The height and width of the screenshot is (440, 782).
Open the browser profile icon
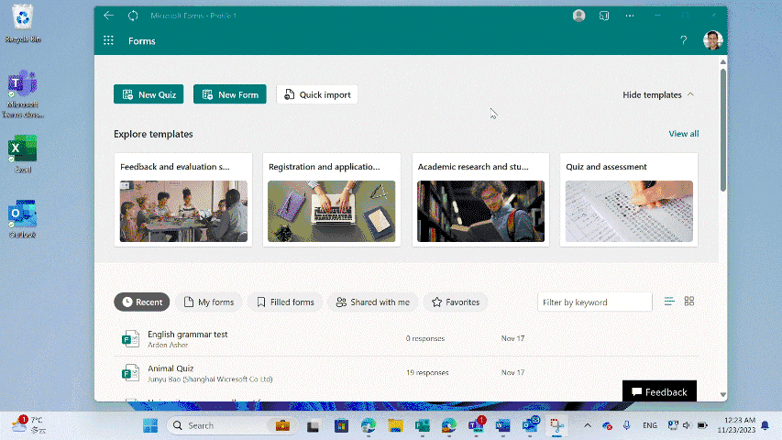(x=578, y=16)
